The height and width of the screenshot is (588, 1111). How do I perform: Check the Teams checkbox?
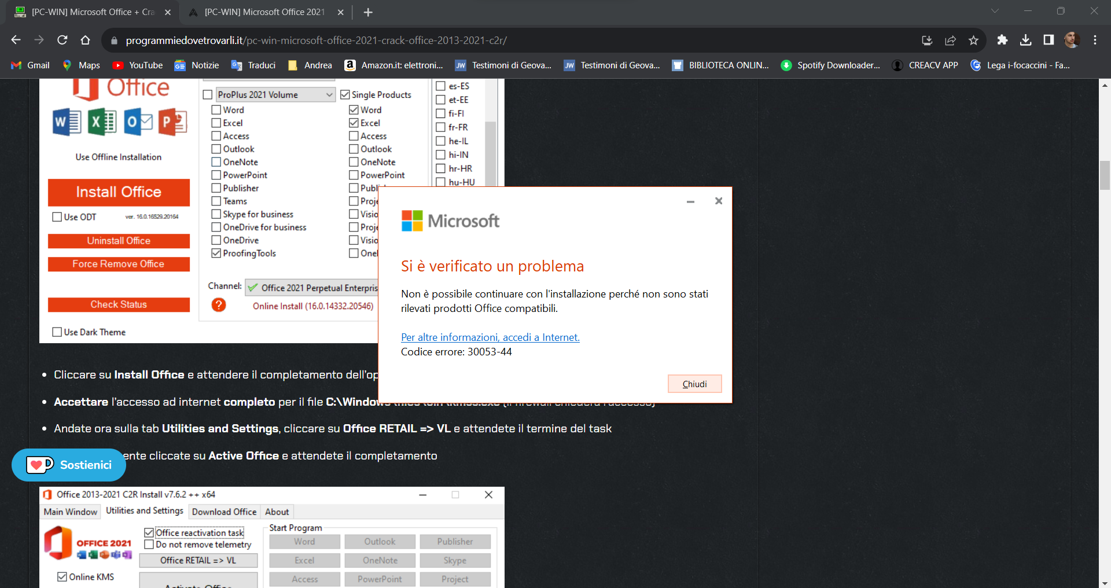click(x=216, y=201)
